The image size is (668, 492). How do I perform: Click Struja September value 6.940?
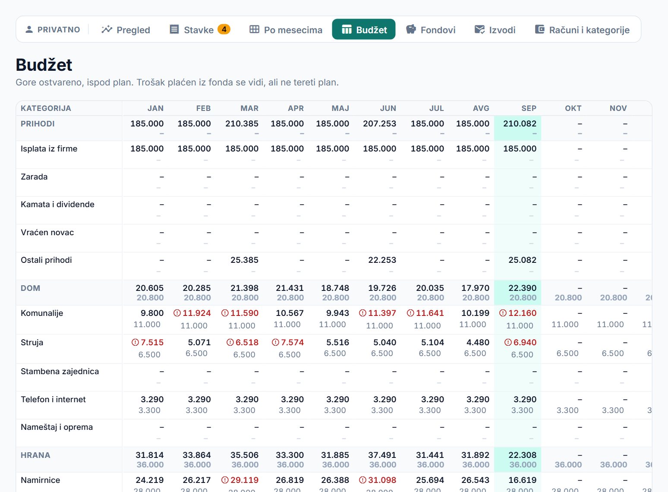525,343
